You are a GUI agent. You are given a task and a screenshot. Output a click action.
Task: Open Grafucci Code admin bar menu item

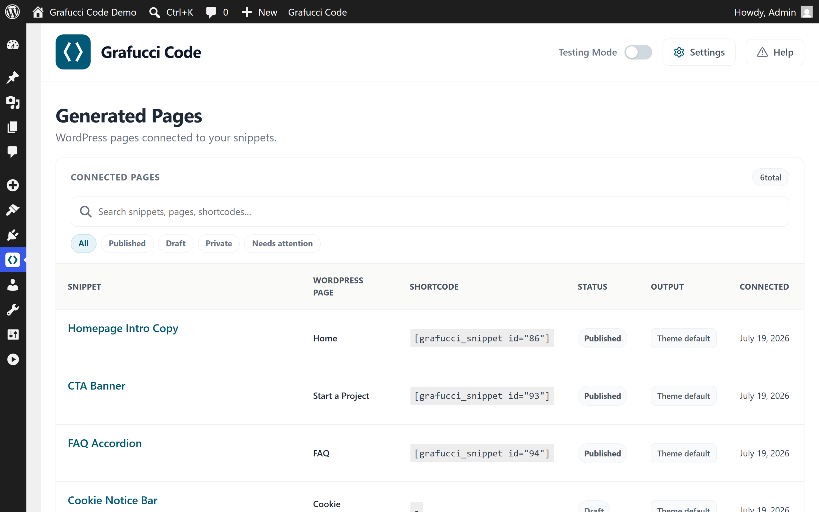pos(317,12)
